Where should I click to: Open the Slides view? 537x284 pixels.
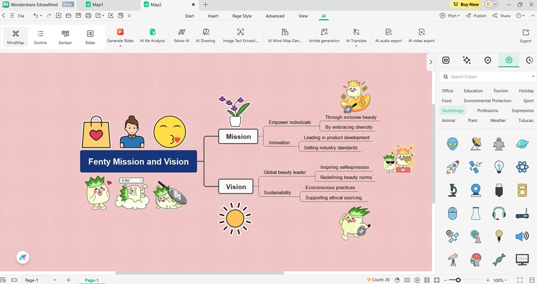pyautogui.click(x=90, y=37)
